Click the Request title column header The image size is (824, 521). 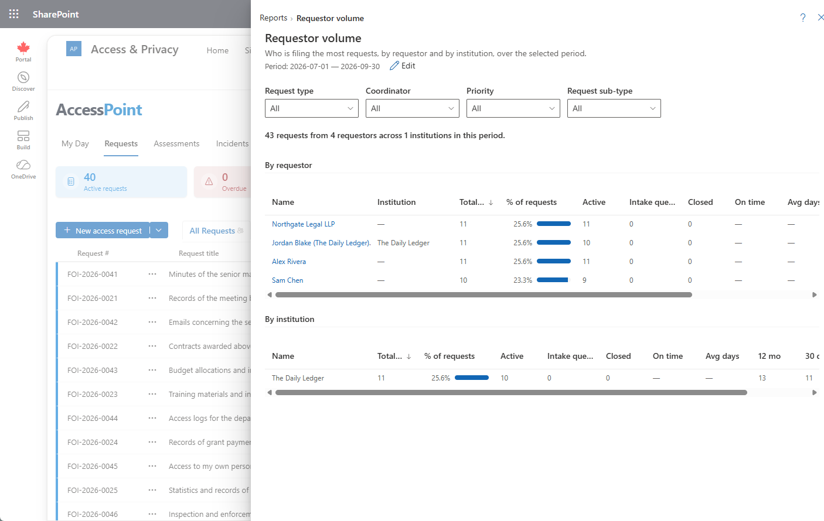199,253
